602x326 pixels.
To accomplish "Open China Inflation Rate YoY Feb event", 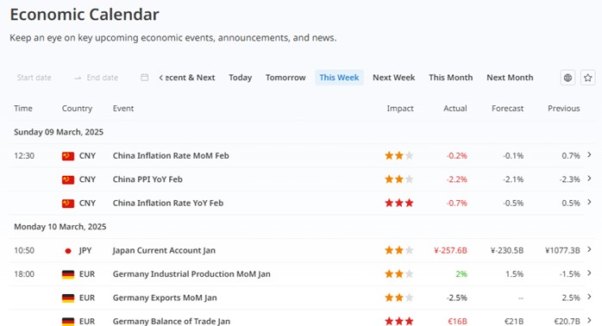I will pos(168,204).
